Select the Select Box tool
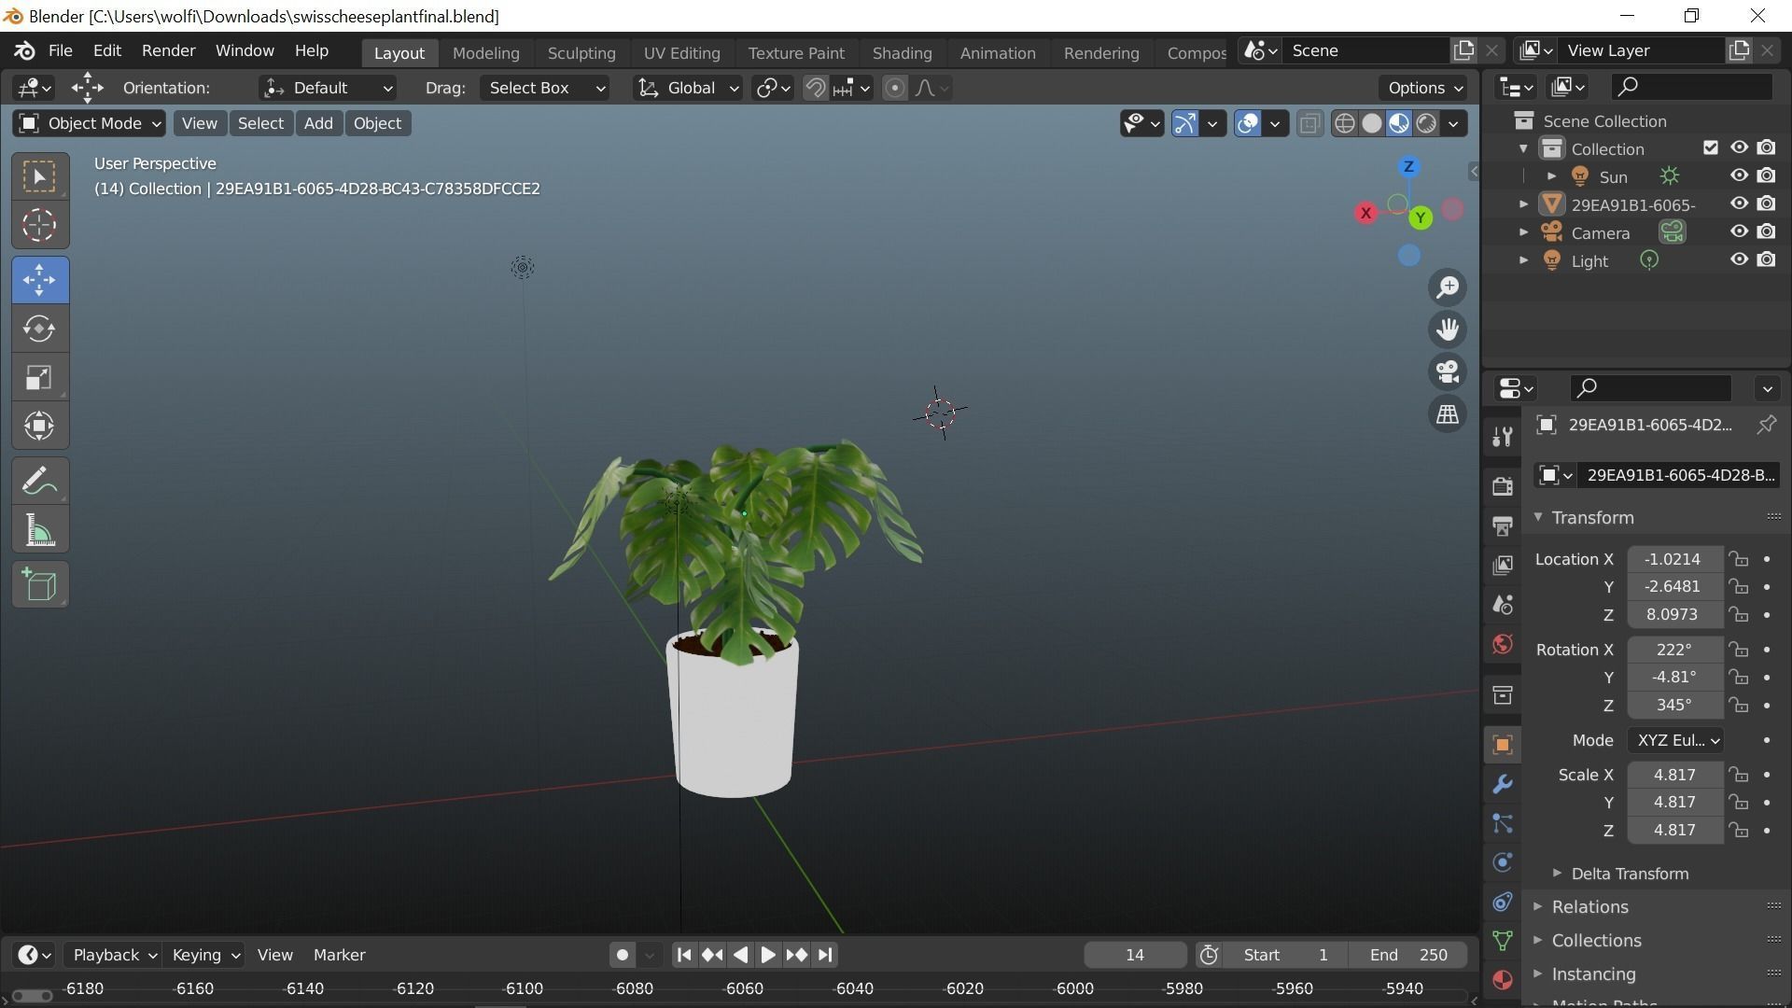This screenshot has width=1792, height=1008. pos(39,176)
